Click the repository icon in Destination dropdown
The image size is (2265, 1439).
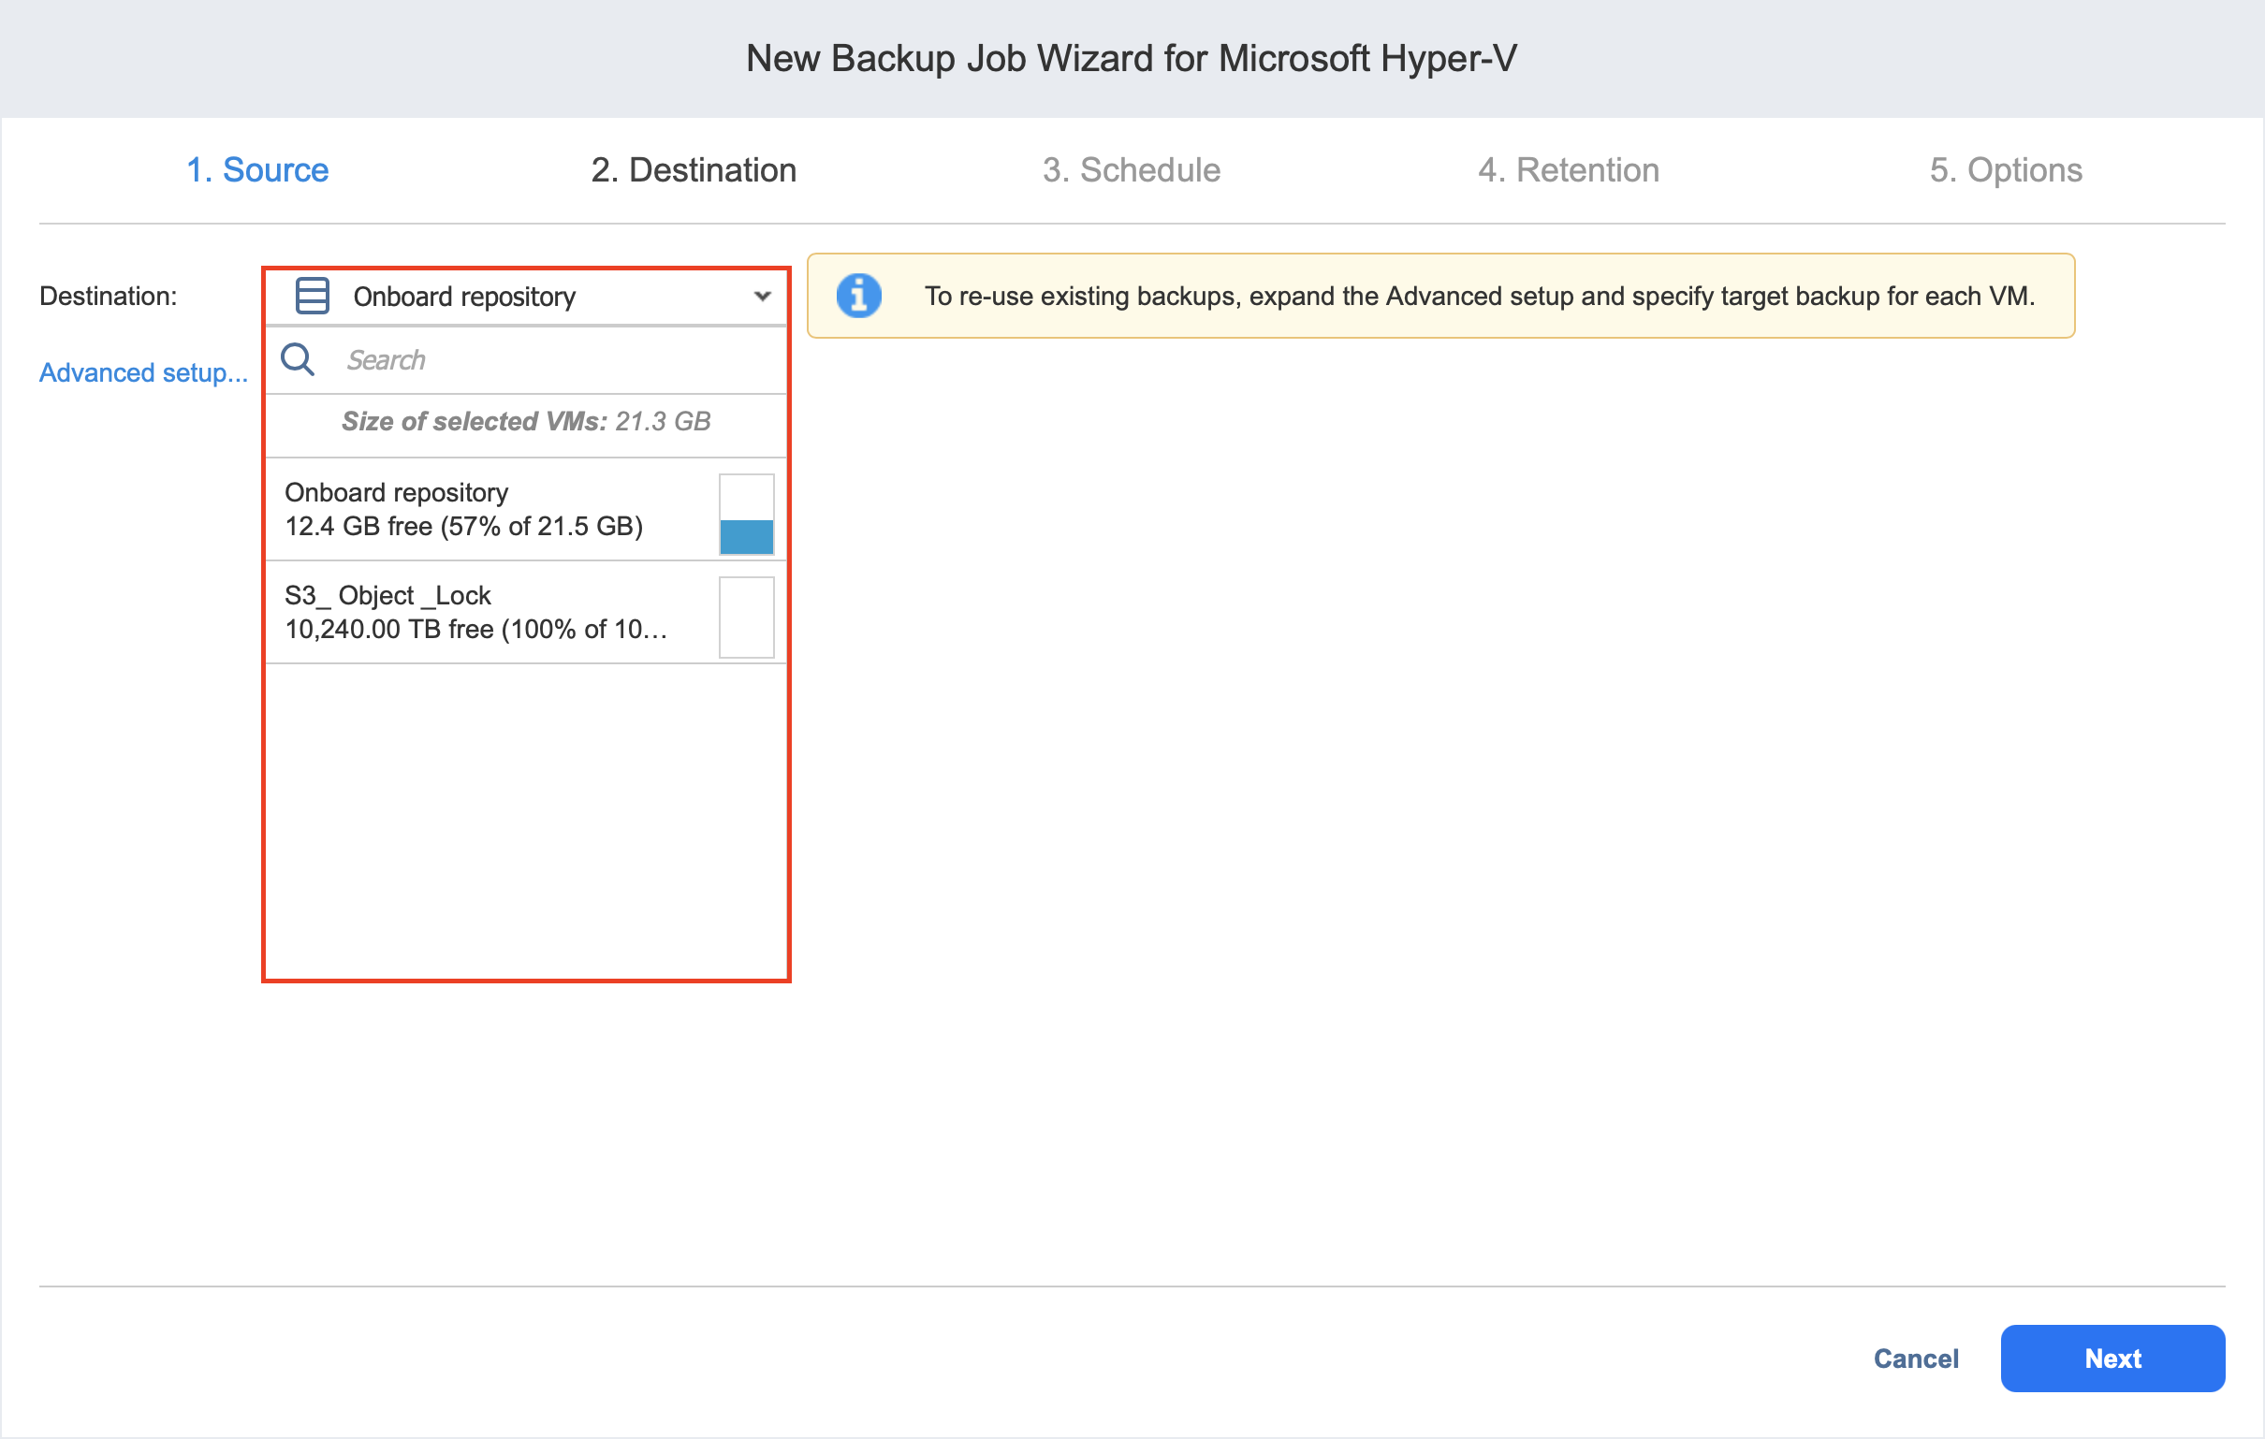(312, 297)
